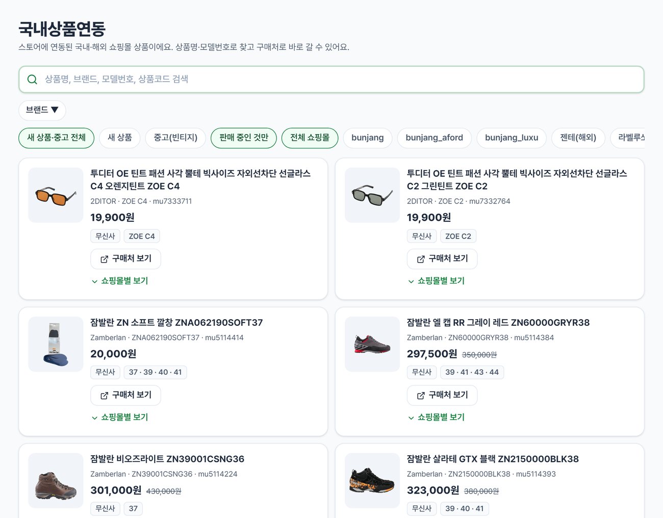
Task: Click 구매처 보기 for ZNA062190SOFT37 insole
Action: (x=126, y=395)
